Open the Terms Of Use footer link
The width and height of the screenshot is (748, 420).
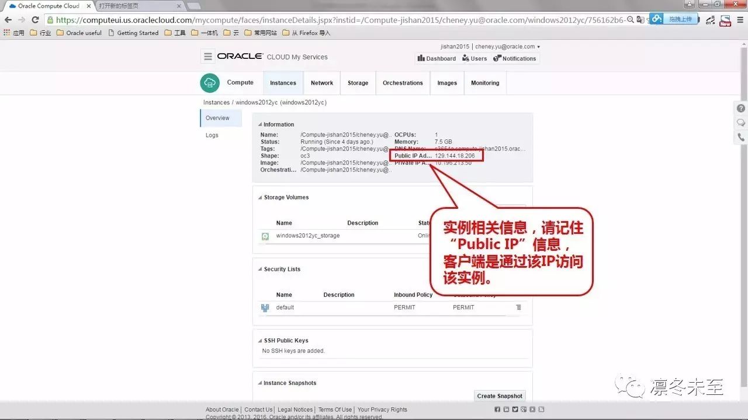335,409
